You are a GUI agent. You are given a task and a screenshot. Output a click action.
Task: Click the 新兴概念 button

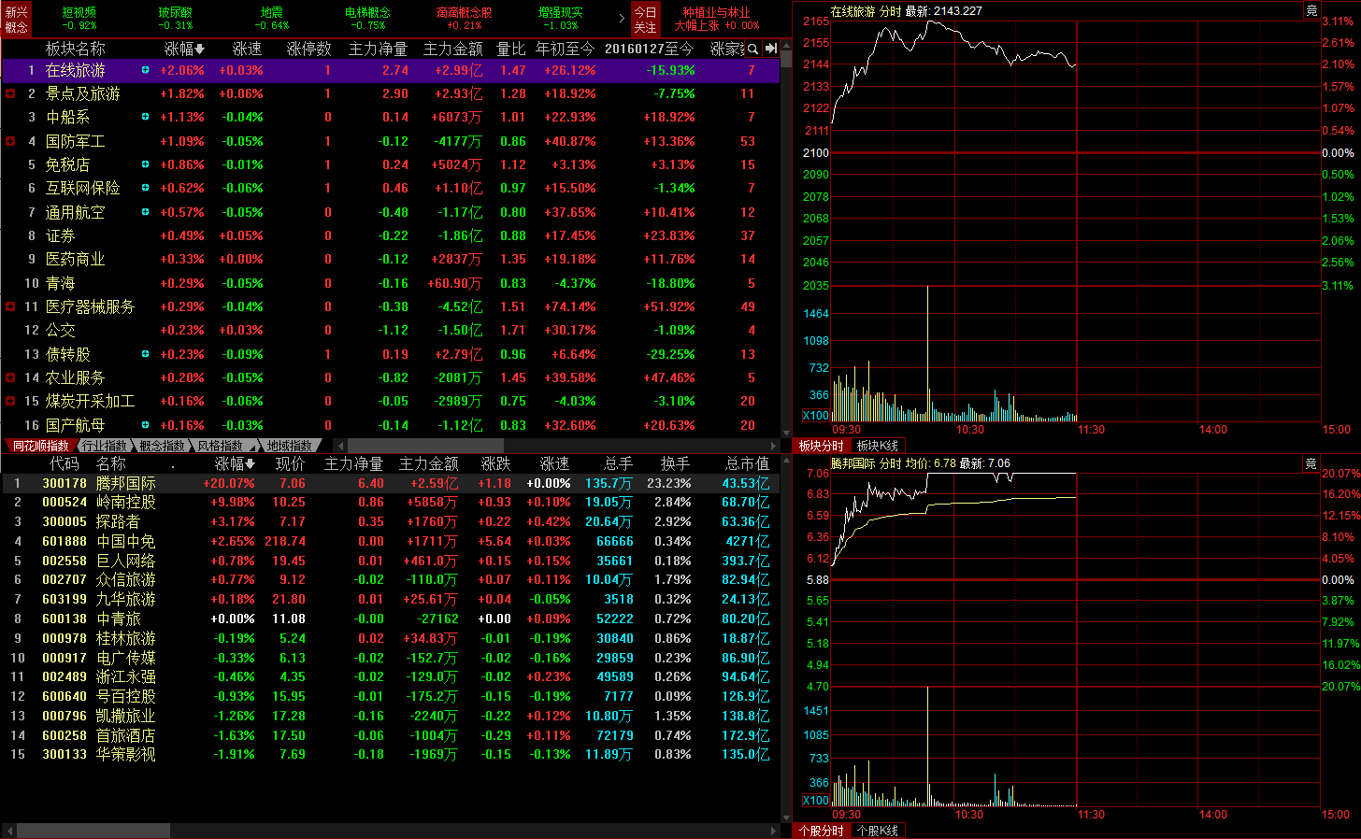(17, 19)
